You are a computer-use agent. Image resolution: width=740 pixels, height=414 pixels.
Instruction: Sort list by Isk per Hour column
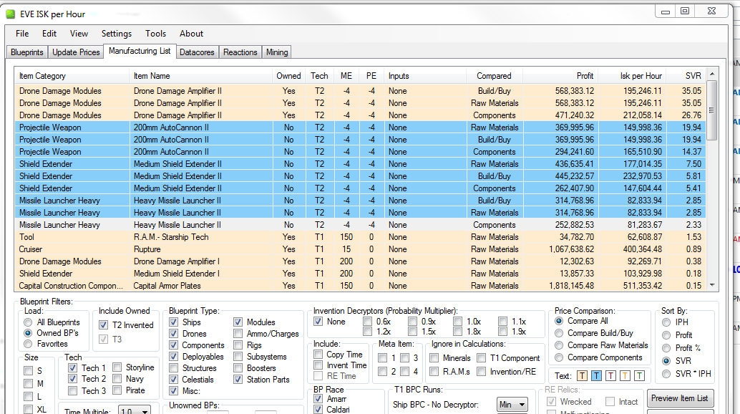pos(633,75)
